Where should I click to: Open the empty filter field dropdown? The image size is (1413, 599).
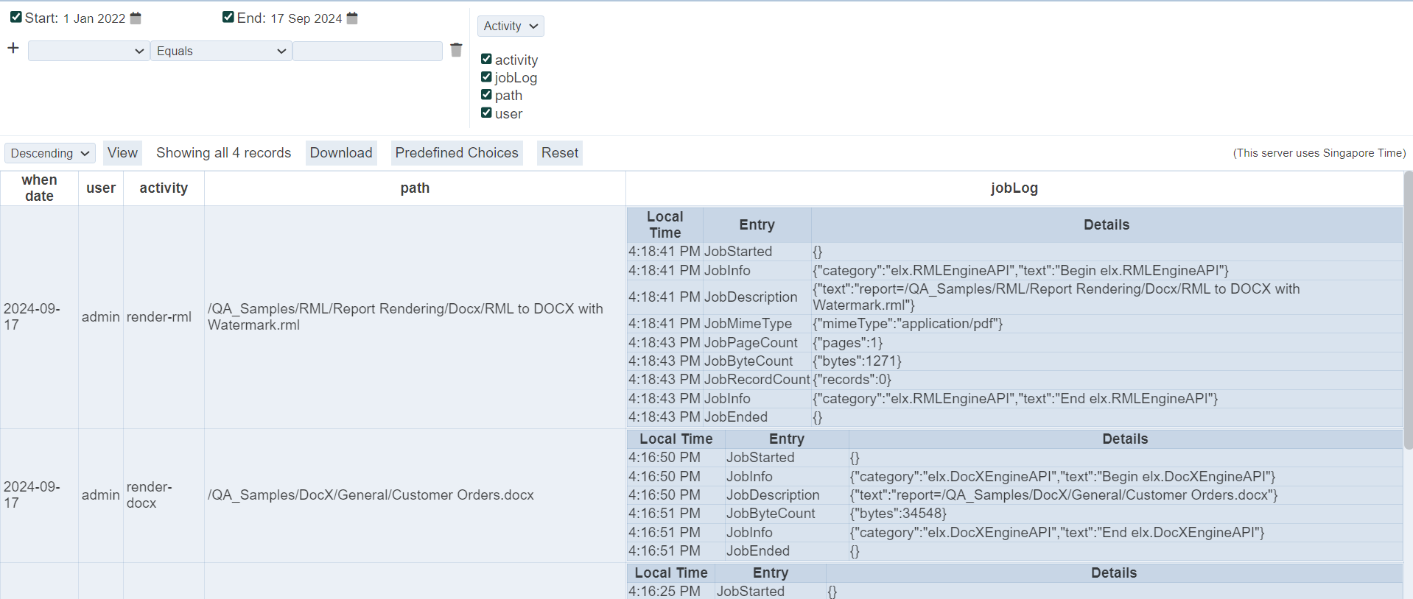click(x=88, y=51)
